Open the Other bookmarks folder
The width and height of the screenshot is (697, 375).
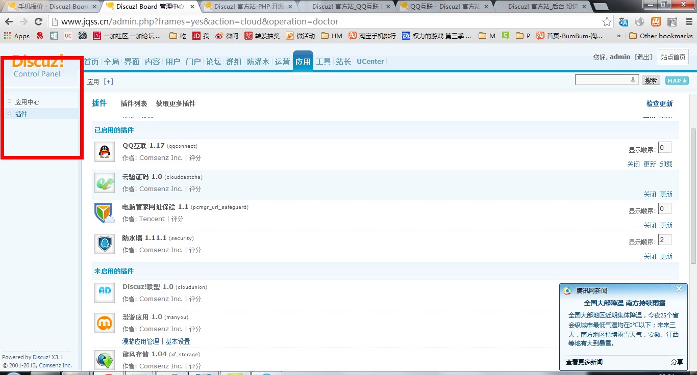[661, 36]
